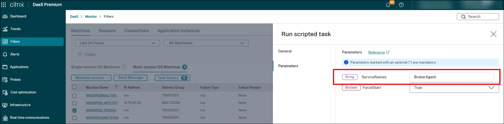Image resolution: width=504 pixels, height=124 pixels.
Task: Check the box for NKGDIR\HUIM-TSVDA row
Action: (x=74, y=118)
